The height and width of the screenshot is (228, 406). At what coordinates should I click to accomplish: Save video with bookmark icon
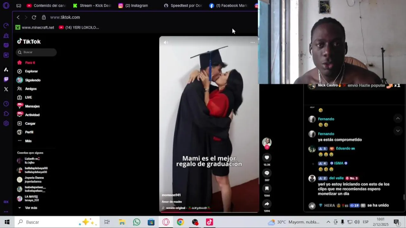click(x=267, y=188)
